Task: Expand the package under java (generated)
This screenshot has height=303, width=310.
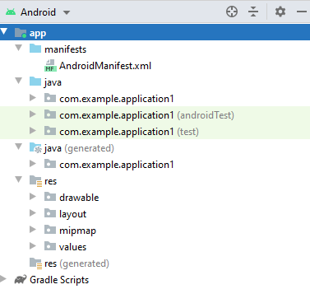Action: click(x=33, y=163)
